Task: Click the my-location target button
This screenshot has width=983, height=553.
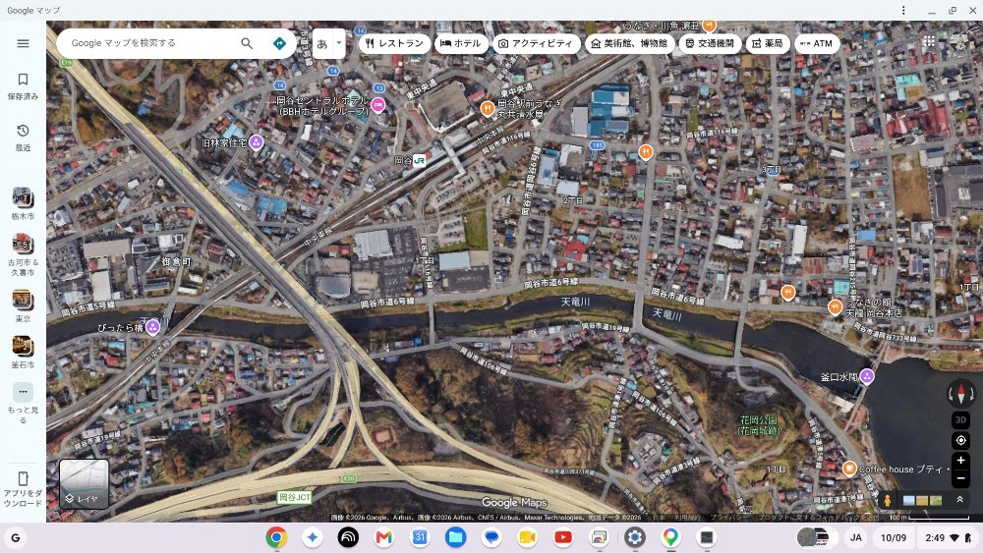Action: pos(960,441)
